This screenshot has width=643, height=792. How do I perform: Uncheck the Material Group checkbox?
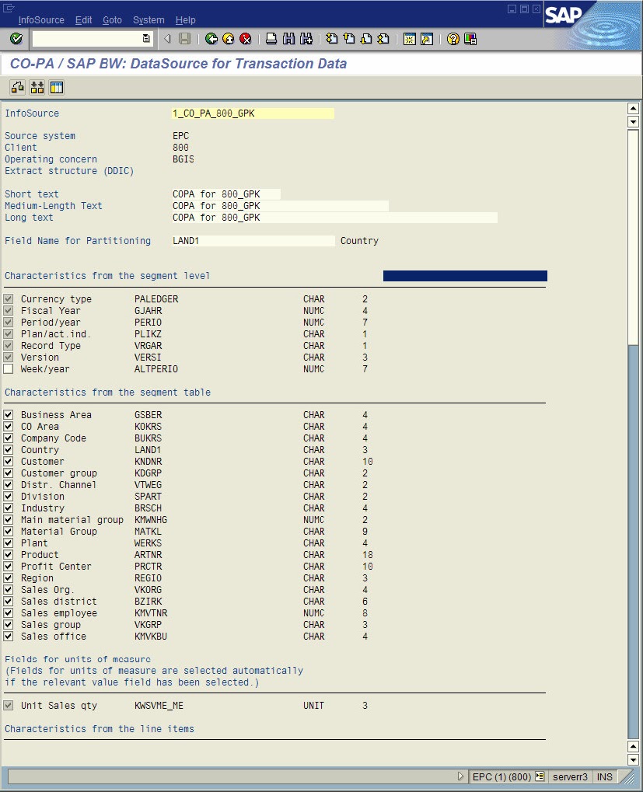click(x=8, y=531)
